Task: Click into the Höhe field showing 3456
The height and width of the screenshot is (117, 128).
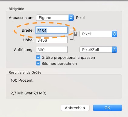Action: 52,40
